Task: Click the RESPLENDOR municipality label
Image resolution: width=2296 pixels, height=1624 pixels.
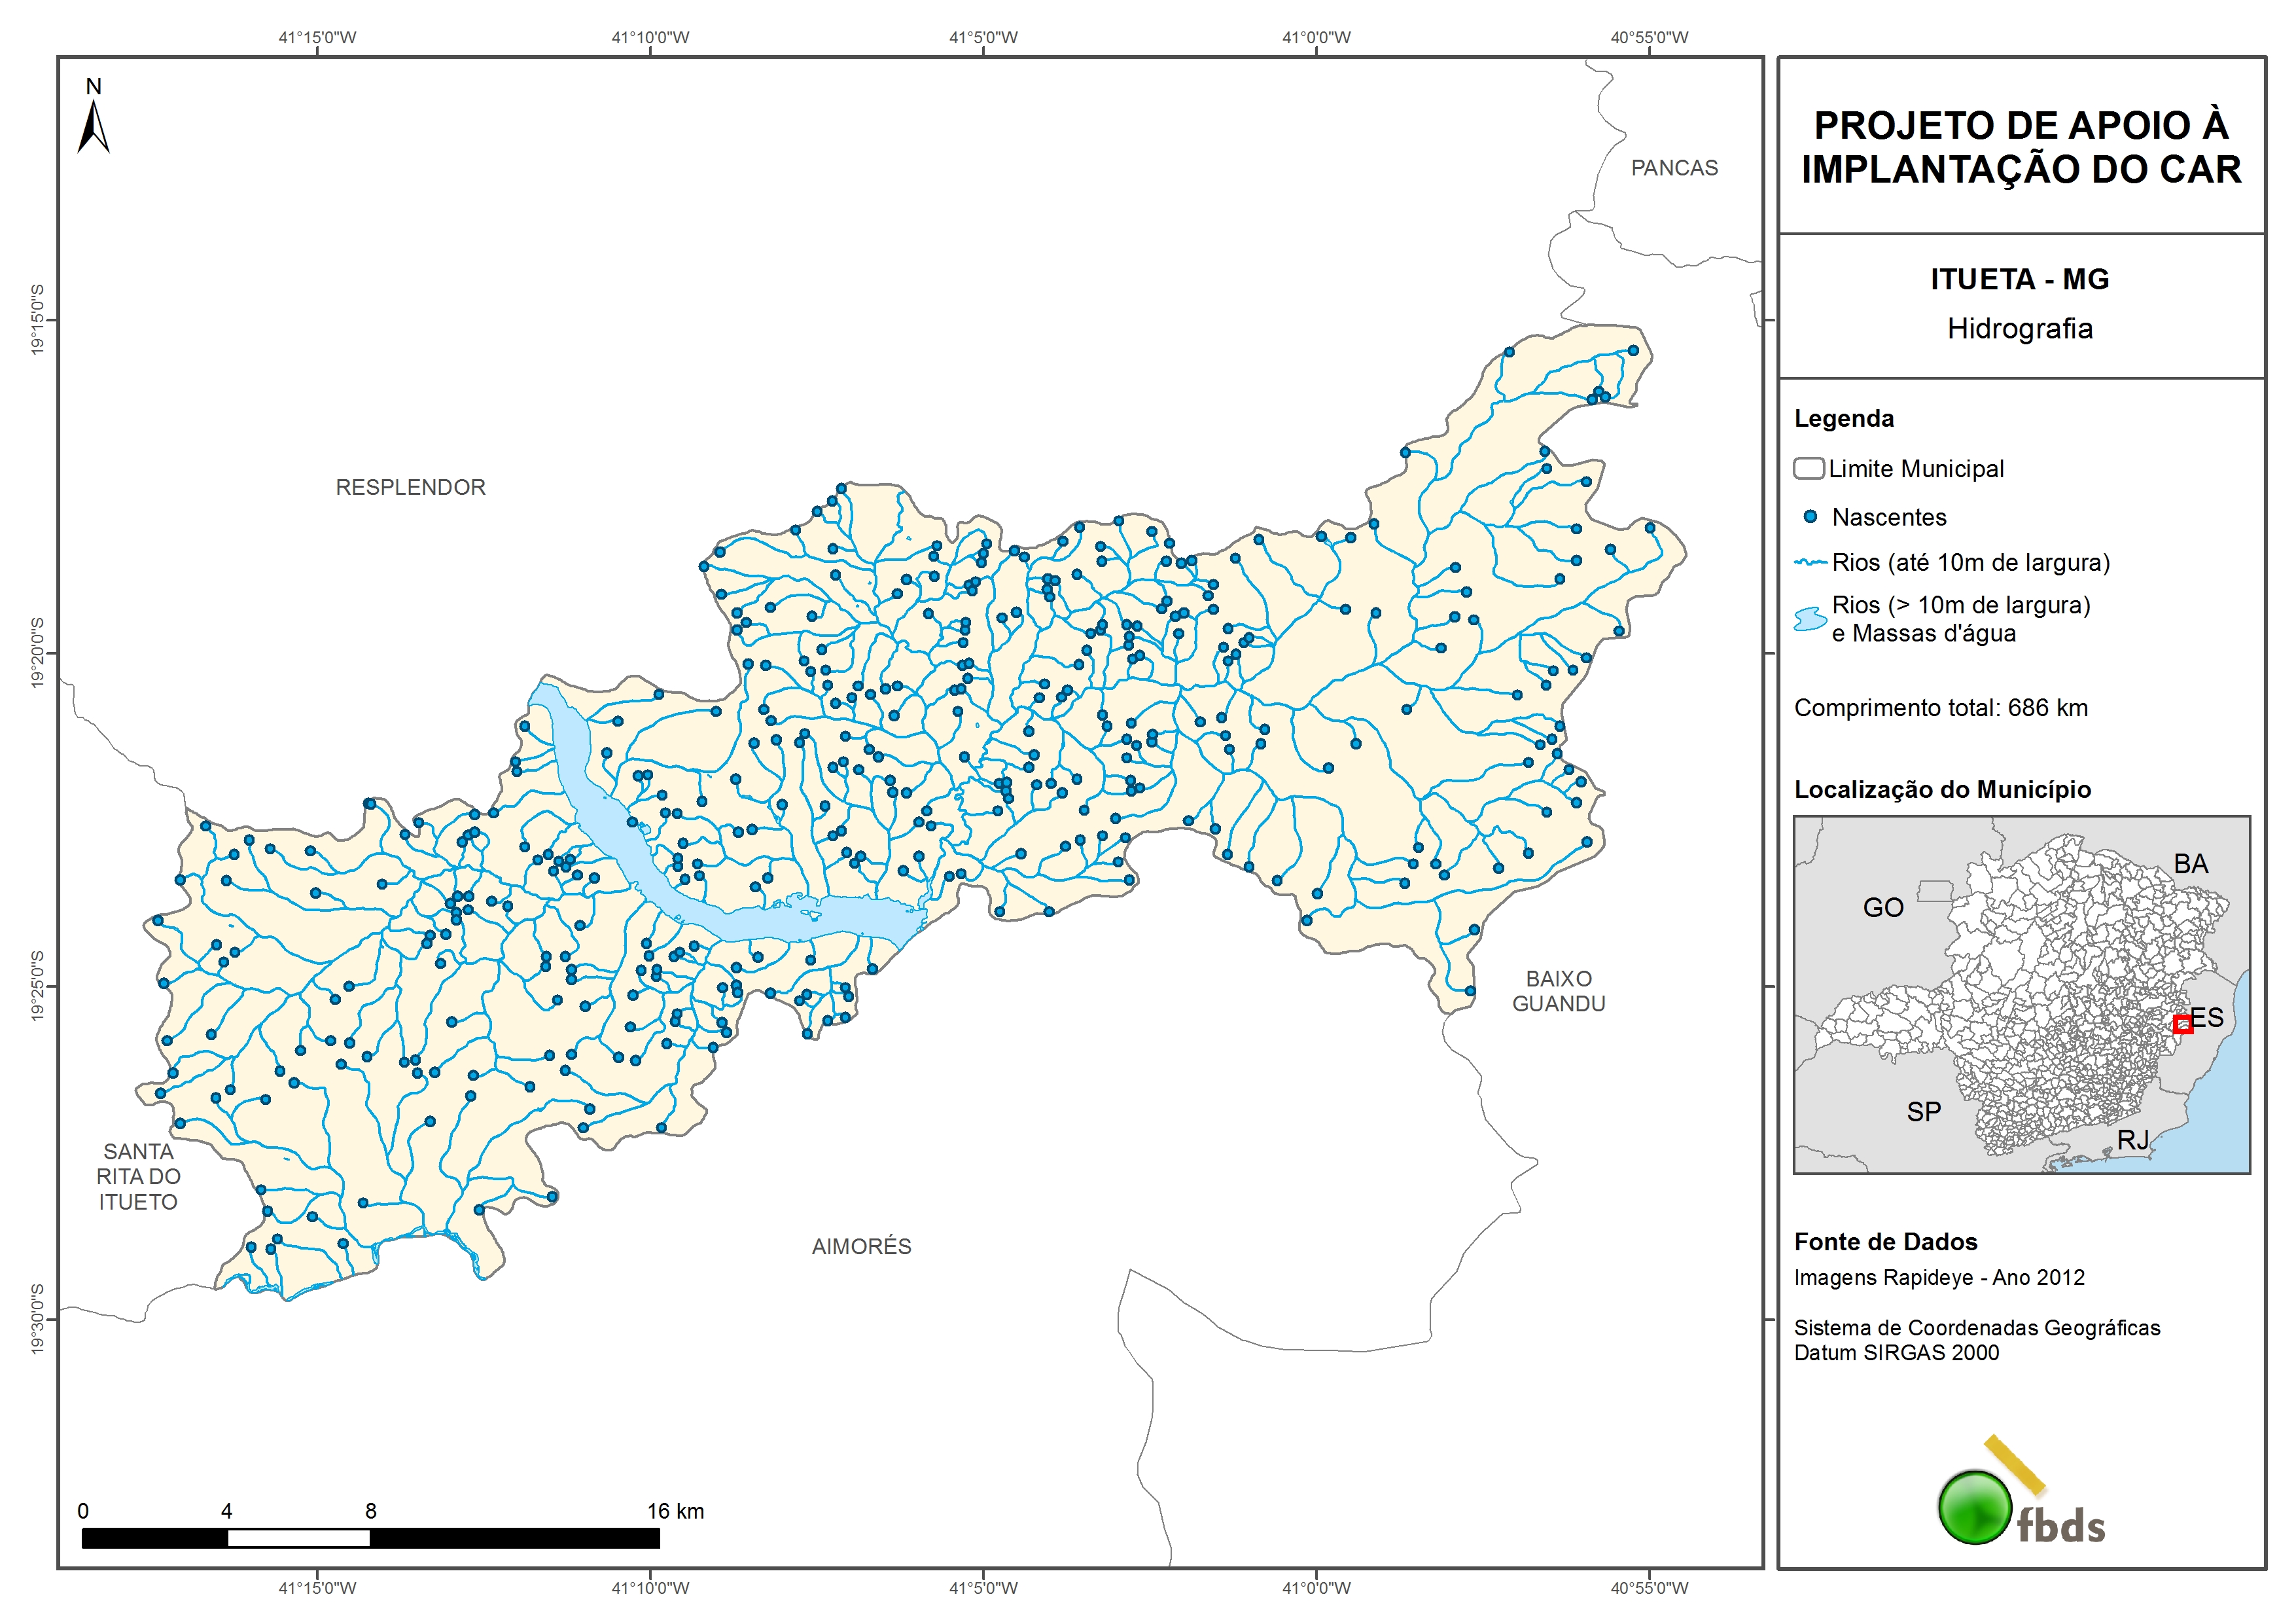Action: click(x=410, y=487)
